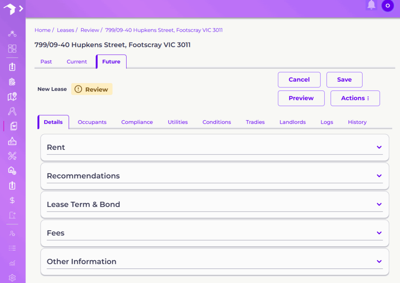
Task: Switch to the Occupants tab
Action: (x=92, y=122)
